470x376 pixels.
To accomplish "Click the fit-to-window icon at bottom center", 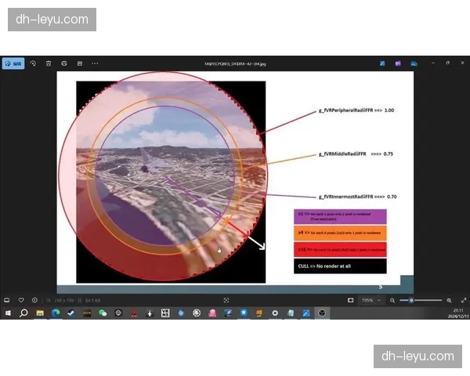I will click(226, 300).
